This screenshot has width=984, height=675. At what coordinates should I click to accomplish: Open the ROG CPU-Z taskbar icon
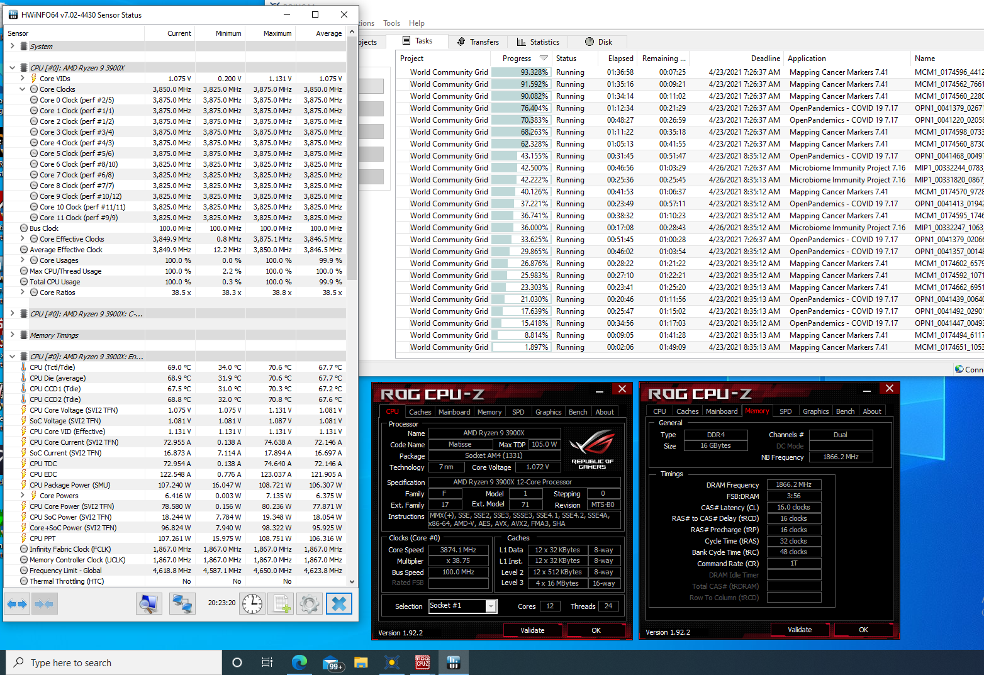tap(422, 662)
